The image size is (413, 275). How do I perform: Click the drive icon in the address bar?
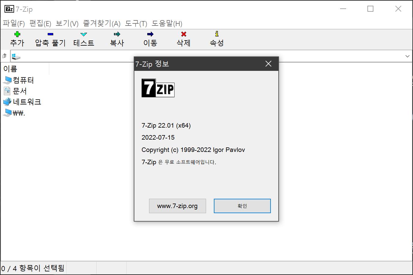tap(16, 56)
